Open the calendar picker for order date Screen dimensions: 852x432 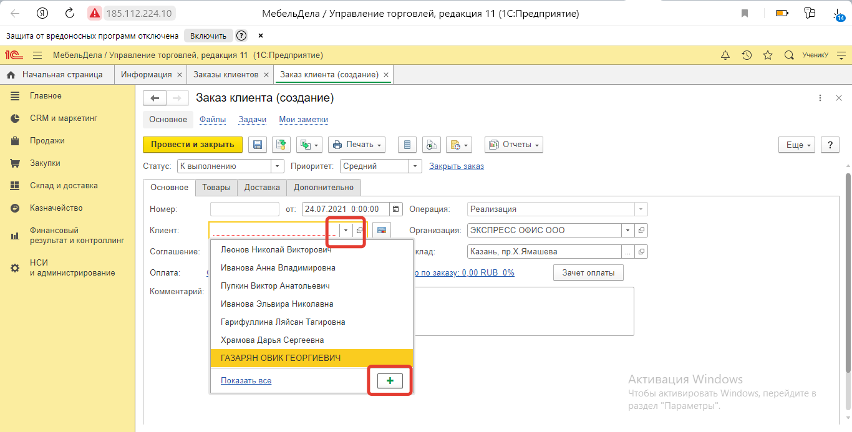click(x=396, y=209)
